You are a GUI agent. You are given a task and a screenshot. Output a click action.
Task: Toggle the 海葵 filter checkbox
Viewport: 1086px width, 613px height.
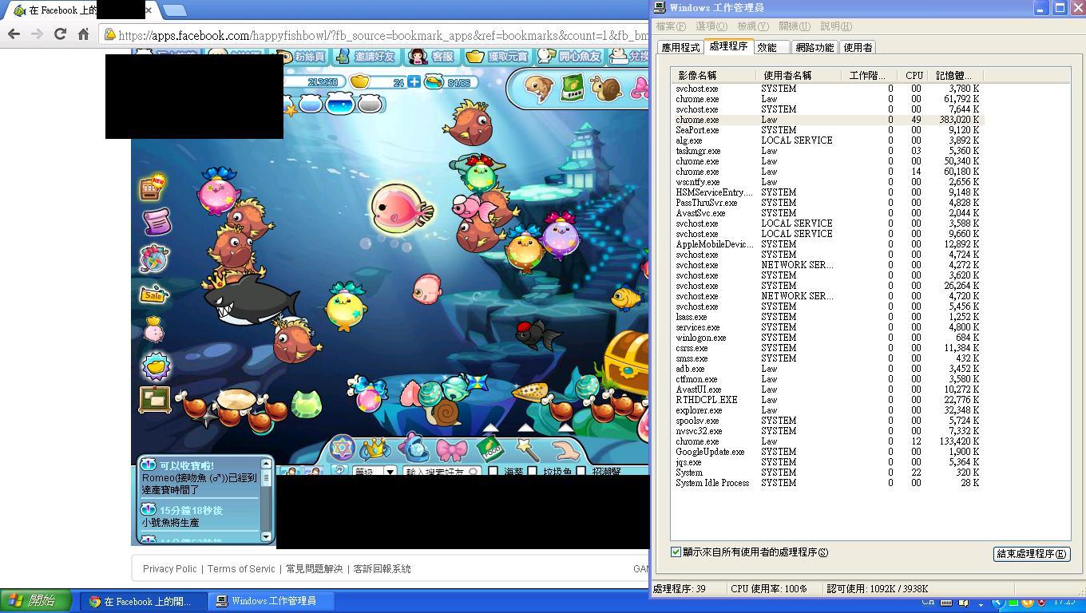click(493, 472)
